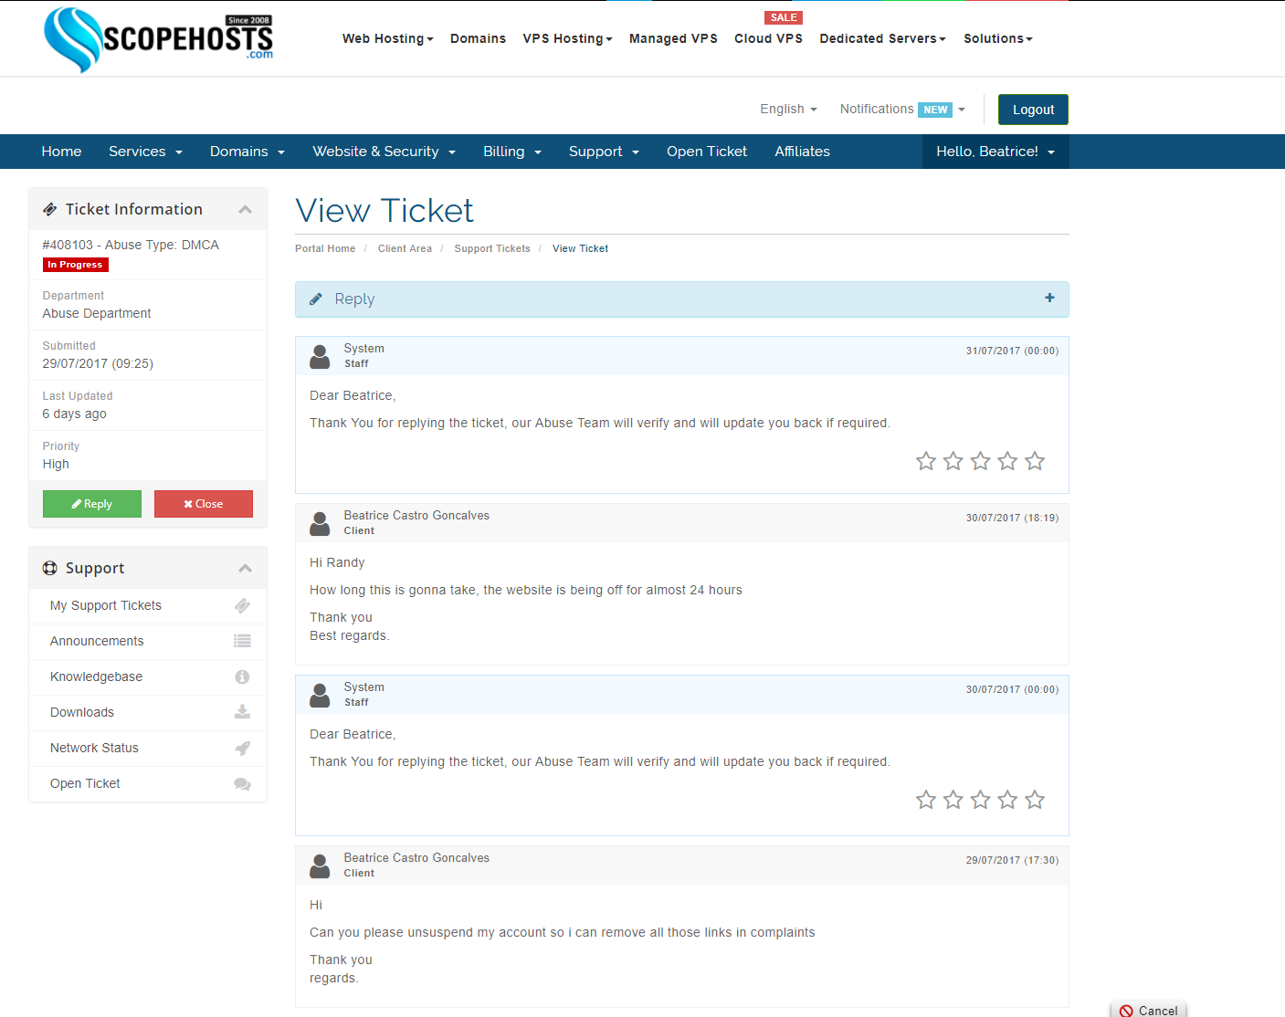Collapse the Ticket Information panel
The width and height of the screenshot is (1285, 1017).
pos(245,209)
